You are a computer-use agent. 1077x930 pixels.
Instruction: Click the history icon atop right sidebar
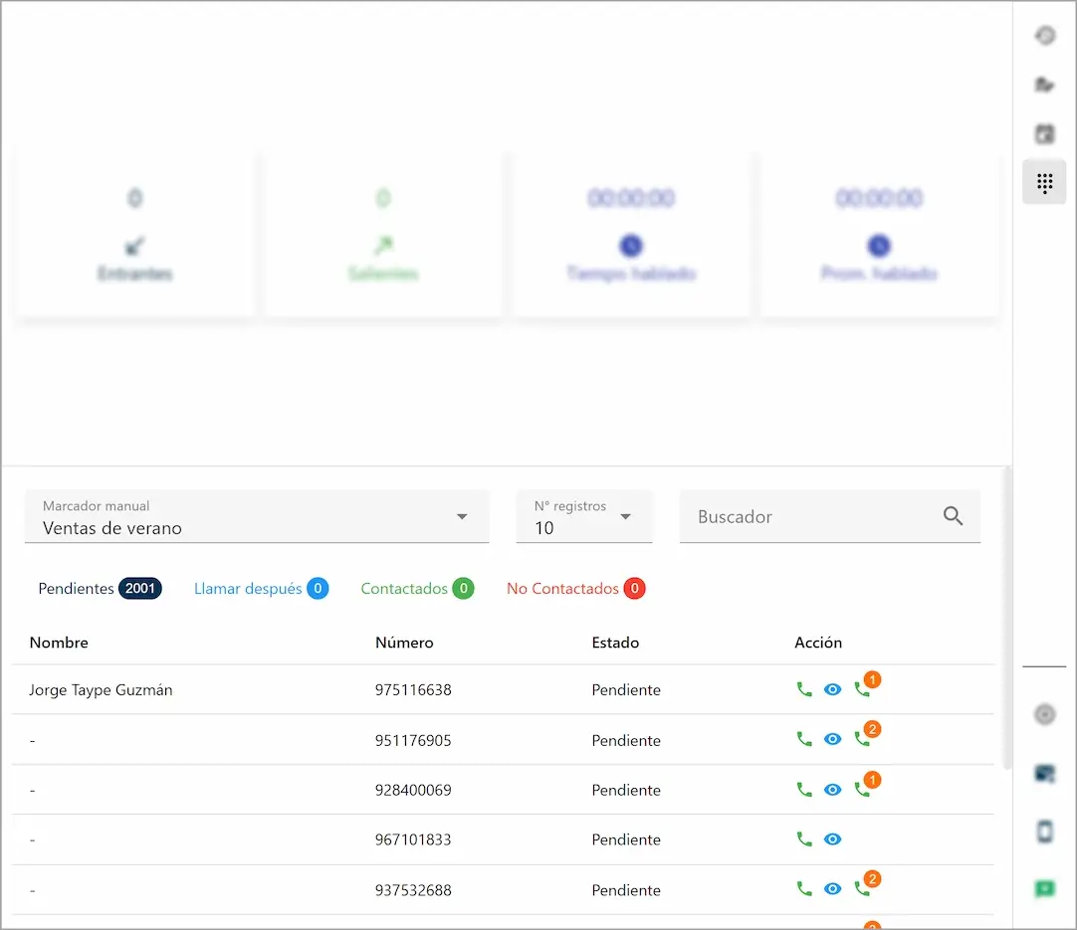click(1044, 36)
